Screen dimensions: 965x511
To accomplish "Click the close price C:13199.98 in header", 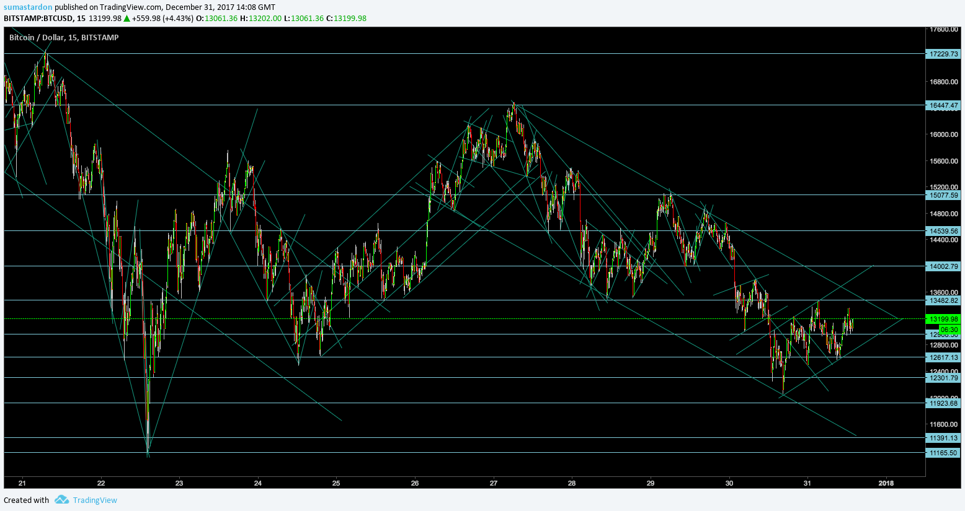I will [347, 18].
